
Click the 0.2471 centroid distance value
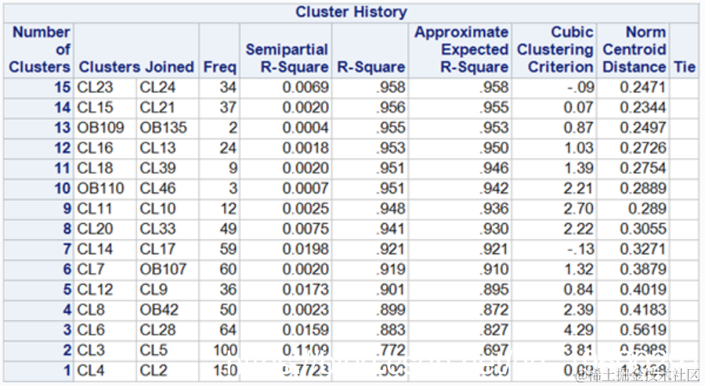tap(642, 88)
